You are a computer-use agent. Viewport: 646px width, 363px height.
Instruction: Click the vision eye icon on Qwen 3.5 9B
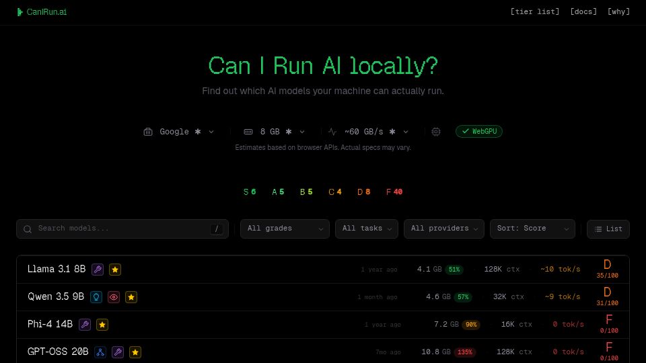coord(114,297)
